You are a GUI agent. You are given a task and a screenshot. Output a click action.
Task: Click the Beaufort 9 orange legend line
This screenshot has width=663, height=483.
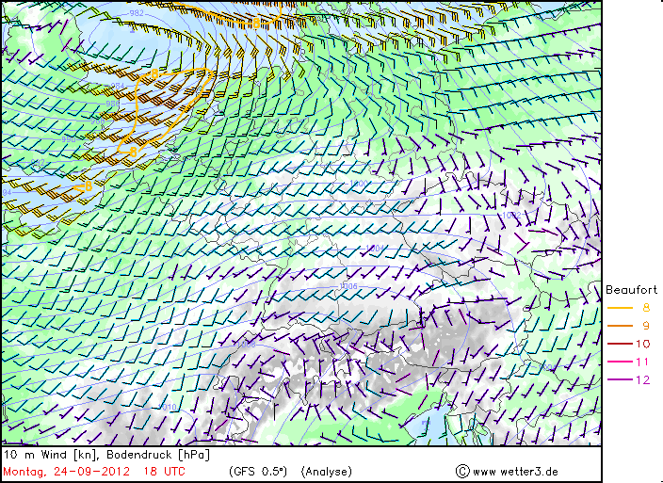click(x=620, y=326)
